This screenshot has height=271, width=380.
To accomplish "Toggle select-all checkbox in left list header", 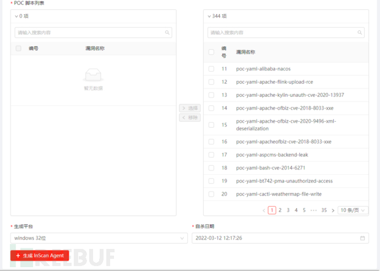I will (x=18, y=48).
